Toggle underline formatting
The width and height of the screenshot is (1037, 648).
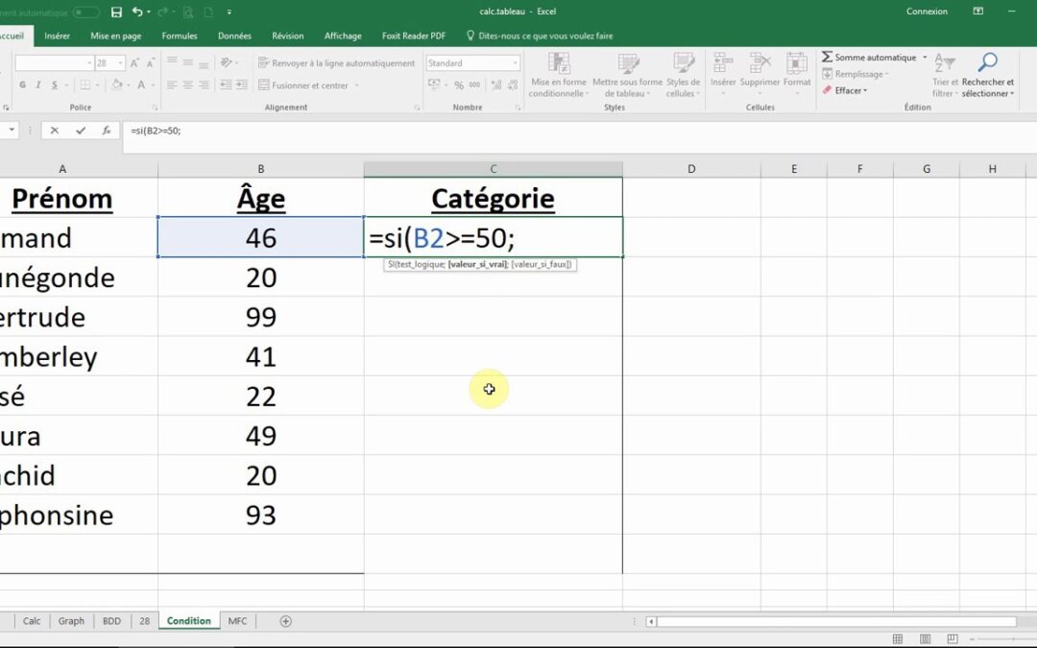click(54, 84)
